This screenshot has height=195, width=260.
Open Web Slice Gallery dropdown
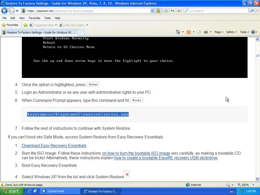tap(74, 25)
